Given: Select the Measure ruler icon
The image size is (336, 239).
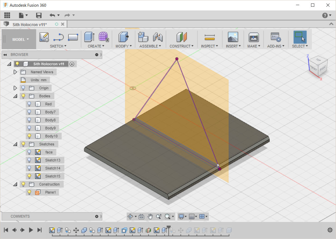Looking at the screenshot, I should click(x=210, y=37).
